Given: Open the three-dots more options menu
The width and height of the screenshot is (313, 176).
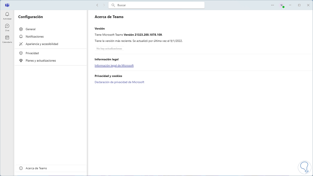Looking at the screenshot, I should tap(273, 5).
